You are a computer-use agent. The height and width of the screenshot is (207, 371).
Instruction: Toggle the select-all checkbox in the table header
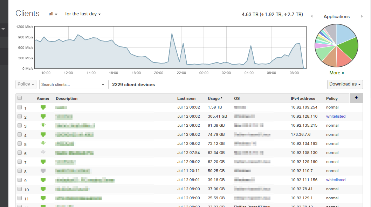[x=20, y=98]
